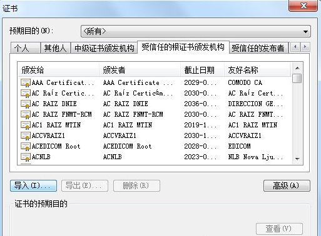Click certificate icon of ACCVRAIZ1 row
321x236 pixels.
click(26, 136)
